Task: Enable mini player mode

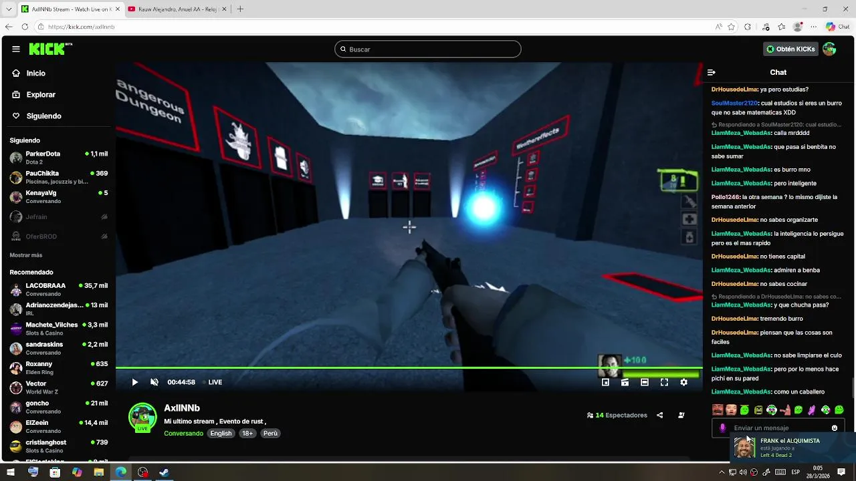Action: 605,382
